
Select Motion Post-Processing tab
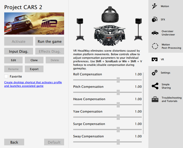click(x=165, y=46)
